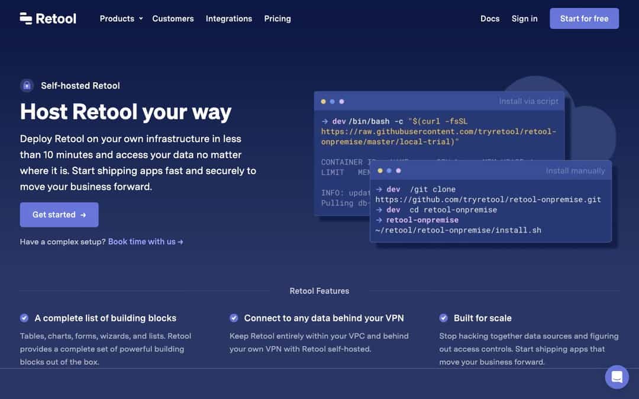Open the Integrations page
This screenshot has height=399, width=639.
point(228,18)
